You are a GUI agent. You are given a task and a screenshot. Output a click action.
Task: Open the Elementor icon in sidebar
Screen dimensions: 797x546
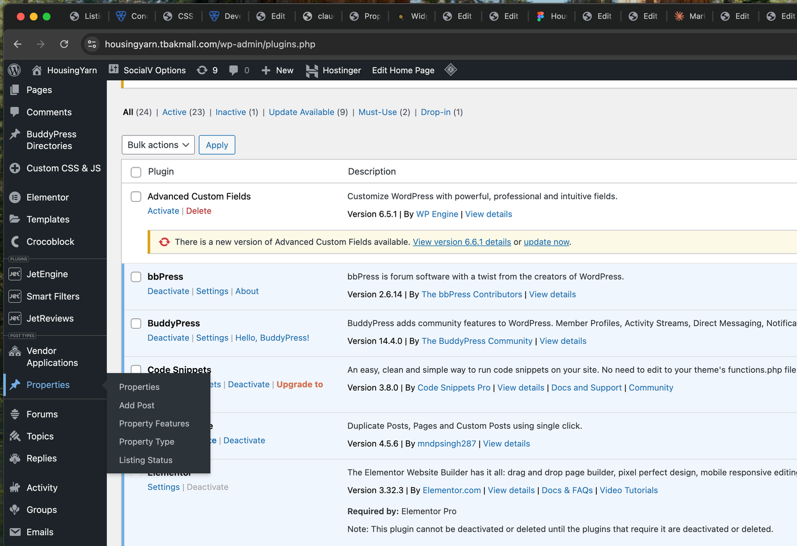pos(15,197)
